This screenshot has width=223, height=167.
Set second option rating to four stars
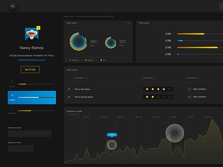click(164, 97)
